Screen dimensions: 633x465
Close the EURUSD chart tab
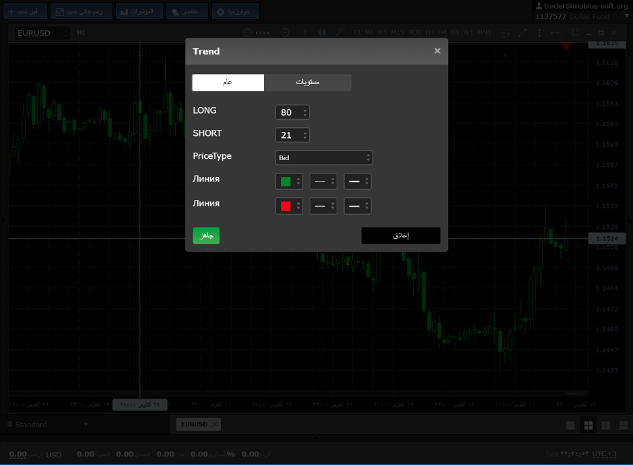pyautogui.click(x=215, y=425)
